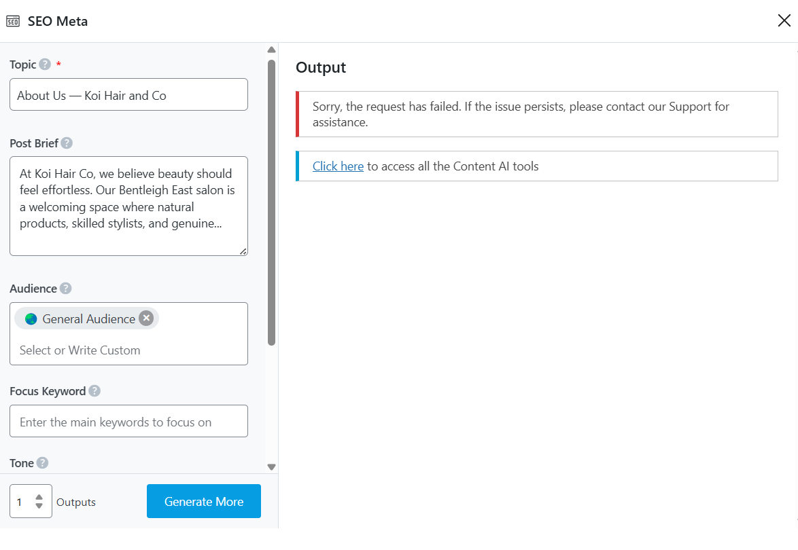Click the Topic help question-mark icon
Screen dimensions: 798x550
(x=45, y=65)
